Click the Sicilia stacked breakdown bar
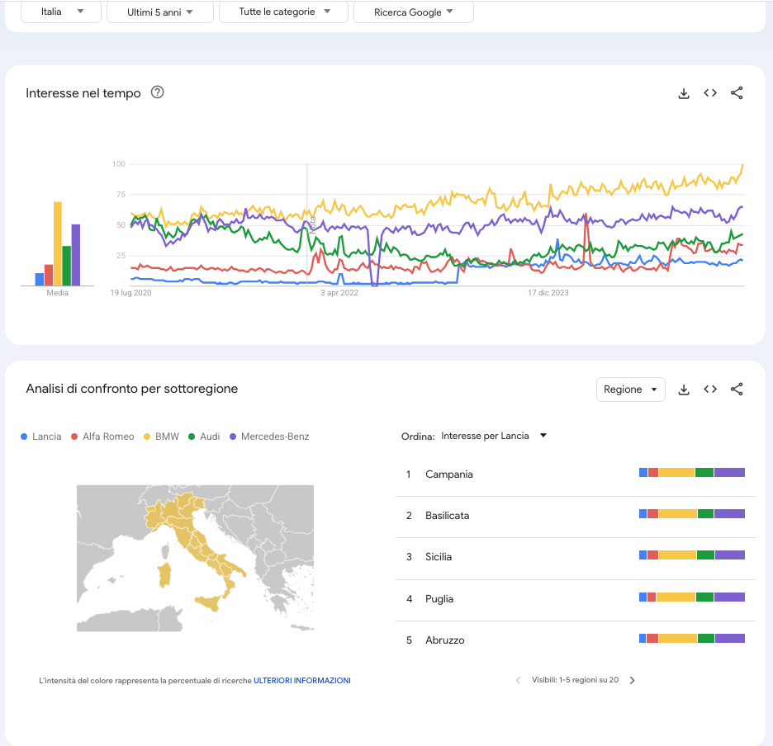Image resolution: width=773 pixels, height=746 pixels. click(692, 555)
